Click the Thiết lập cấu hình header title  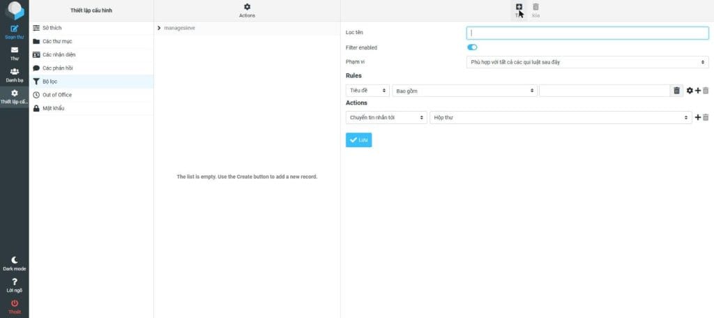pyautogui.click(x=91, y=10)
